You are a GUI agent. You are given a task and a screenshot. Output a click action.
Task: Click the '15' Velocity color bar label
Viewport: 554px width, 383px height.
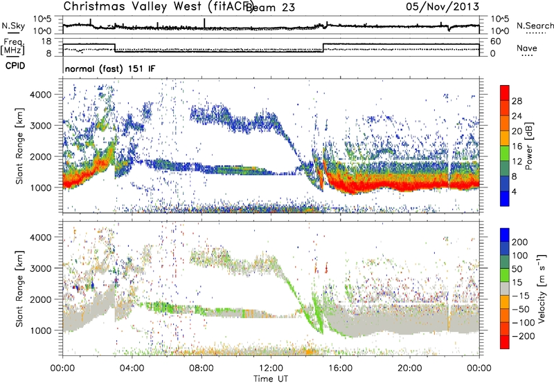[517, 282]
